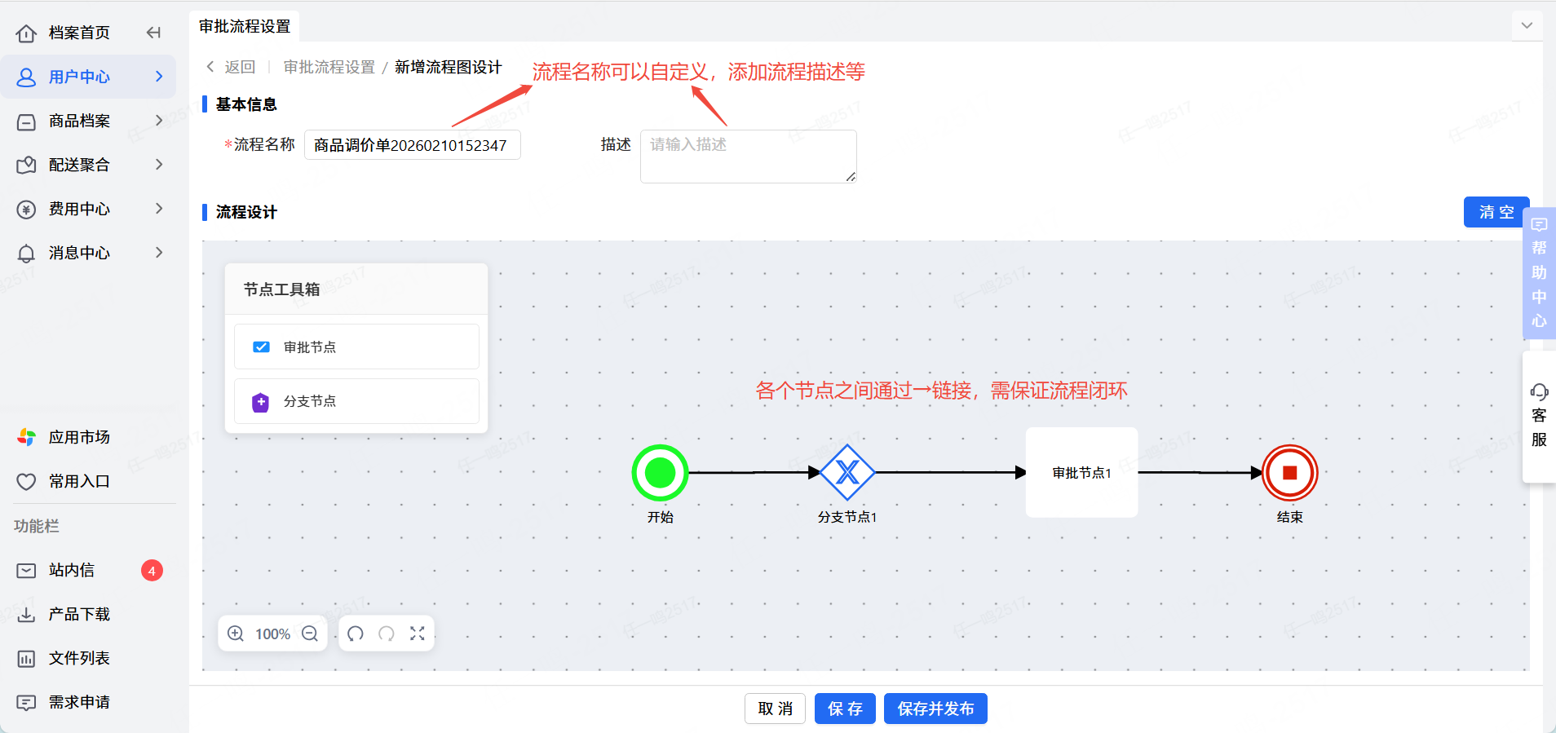Select the 审批节点1 box on canvas

coord(1081,472)
